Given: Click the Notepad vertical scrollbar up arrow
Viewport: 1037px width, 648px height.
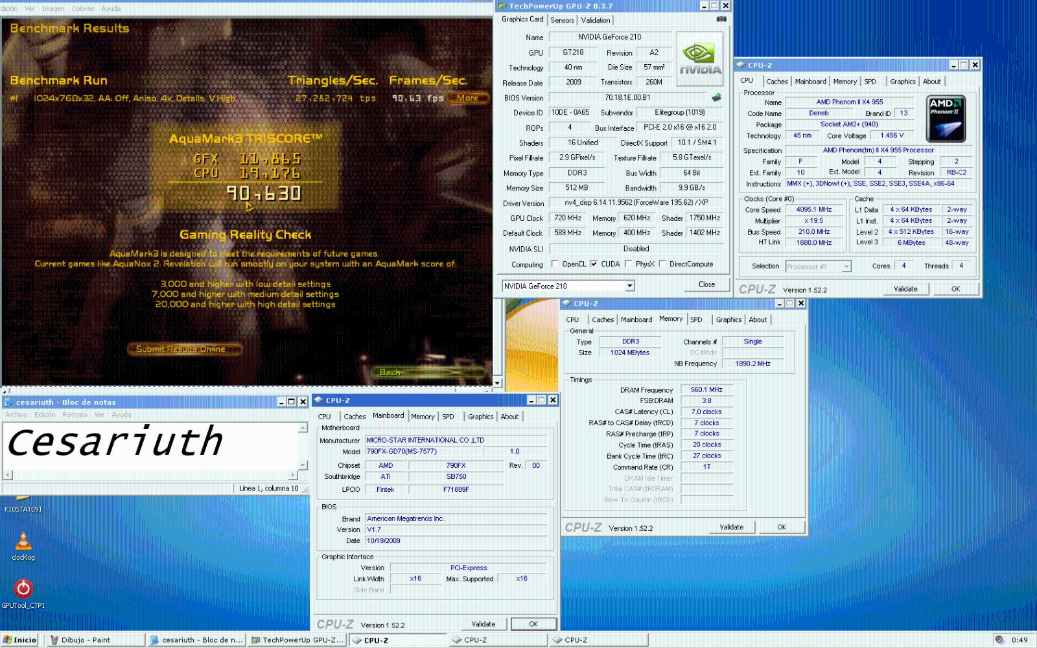Looking at the screenshot, I should (x=303, y=428).
